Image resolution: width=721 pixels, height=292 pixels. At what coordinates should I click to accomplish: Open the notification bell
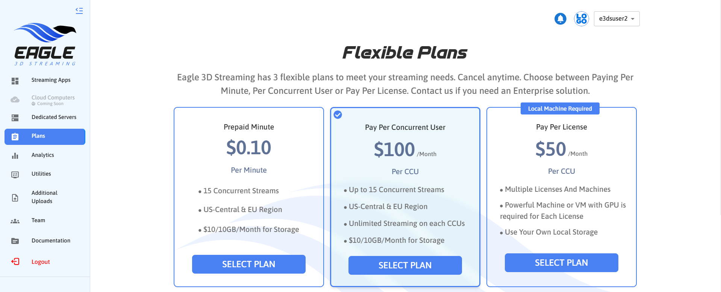pyautogui.click(x=560, y=19)
